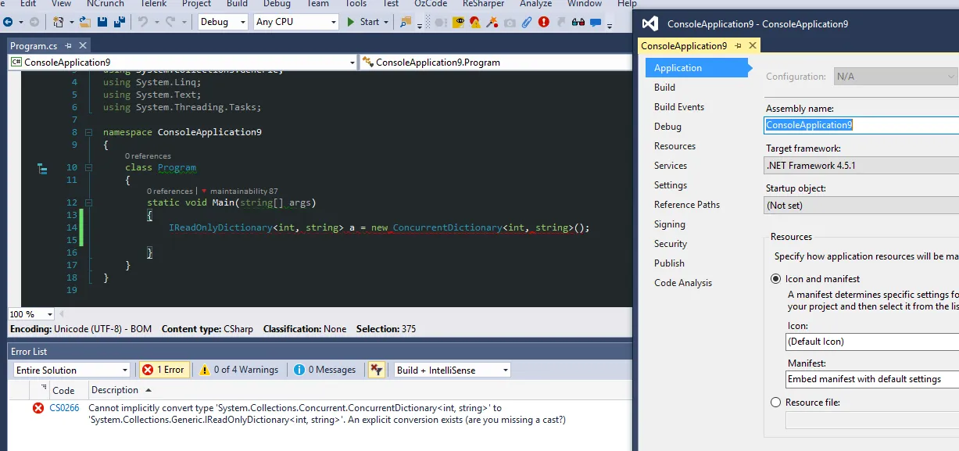Pin the ConsoleApplication9 properties tab
The image size is (959, 451).
coord(739,46)
